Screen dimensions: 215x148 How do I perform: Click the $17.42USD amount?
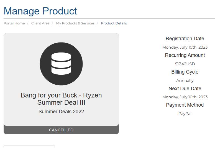click(185, 64)
